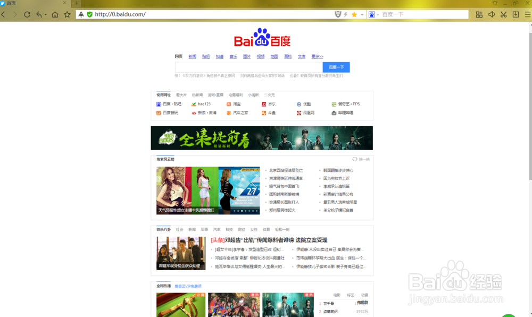Click the apps grid icon in toolbar
This screenshot has width=532, height=317.
(x=479, y=14)
